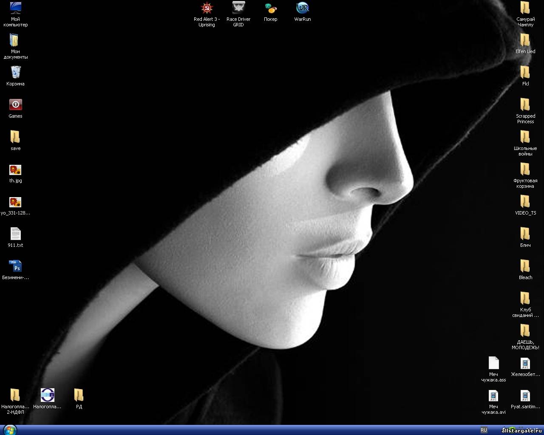Select the Меч чужака.avi video file
Screen dimensions: 544x435
click(x=493, y=396)
